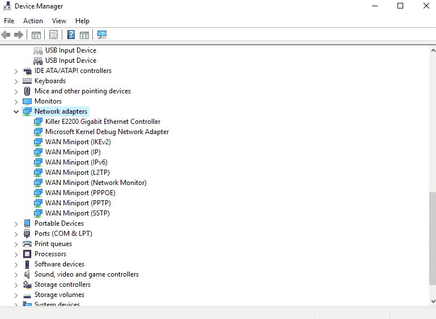The width and height of the screenshot is (436, 319).
Task: Select the first USB Input Device
Action: click(x=71, y=50)
